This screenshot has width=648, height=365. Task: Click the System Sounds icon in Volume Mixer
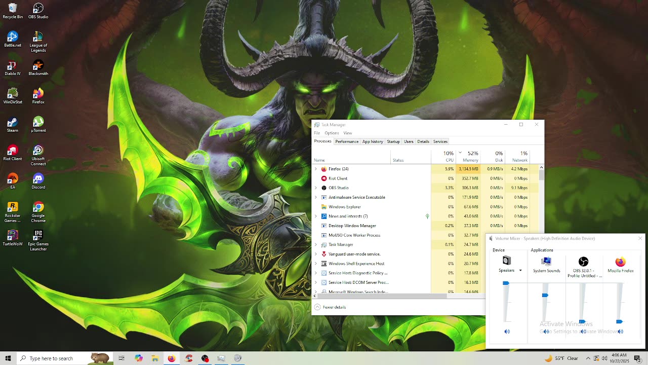click(546, 261)
